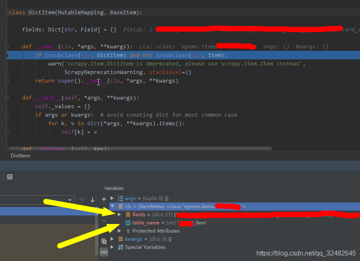The image size is (360, 261).
Task: Open the search history dropdown arrow
Action: [x=70, y=200]
